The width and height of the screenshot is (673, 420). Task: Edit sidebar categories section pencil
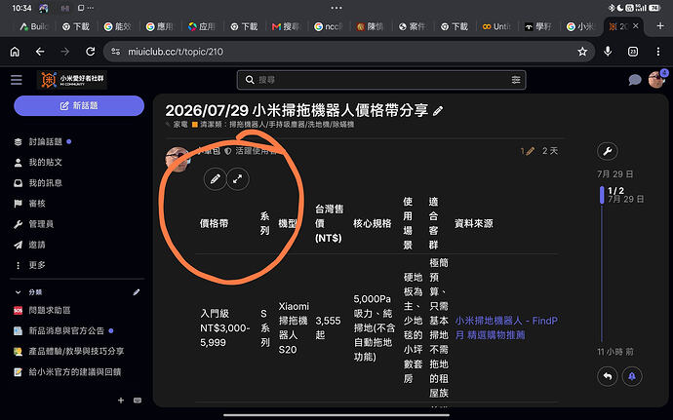point(136,292)
